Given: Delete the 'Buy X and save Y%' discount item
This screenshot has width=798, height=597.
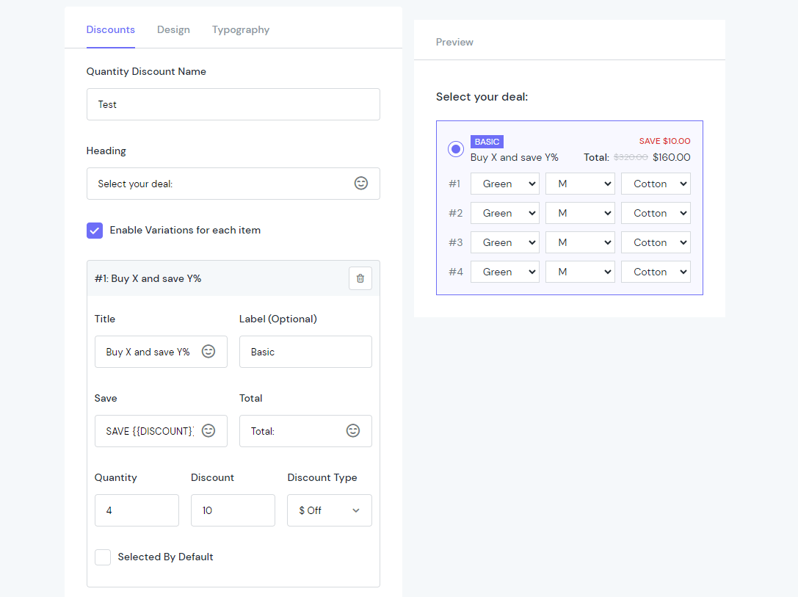Looking at the screenshot, I should tap(360, 278).
